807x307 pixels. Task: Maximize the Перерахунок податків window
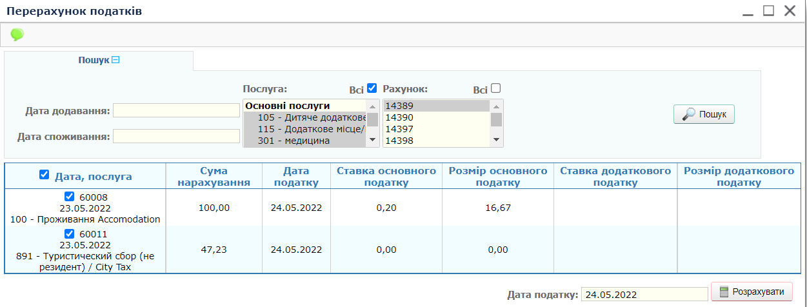[x=768, y=11]
